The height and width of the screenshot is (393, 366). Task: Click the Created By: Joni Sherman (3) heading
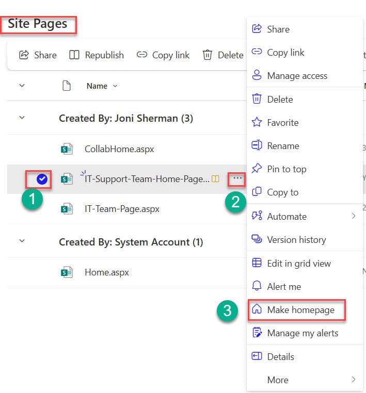click(x=126, y=118)
